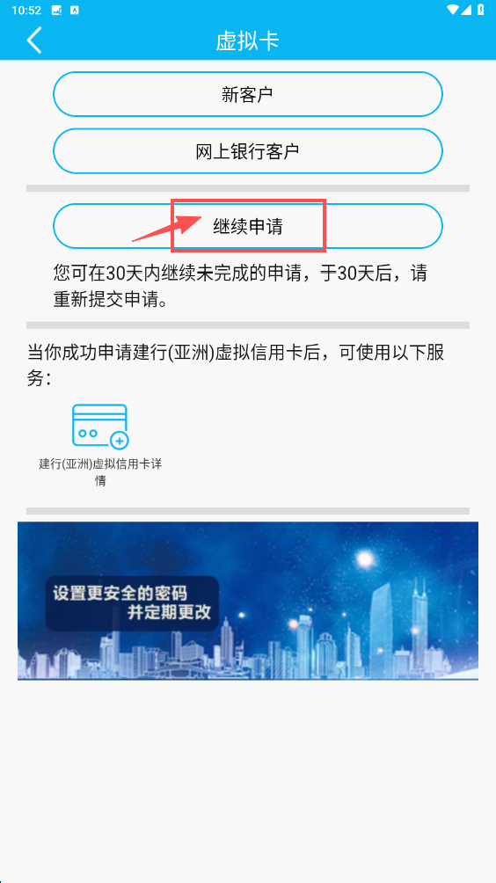
Task: Tap the 10:52 clock in the status bar
Action: (26, 11)
